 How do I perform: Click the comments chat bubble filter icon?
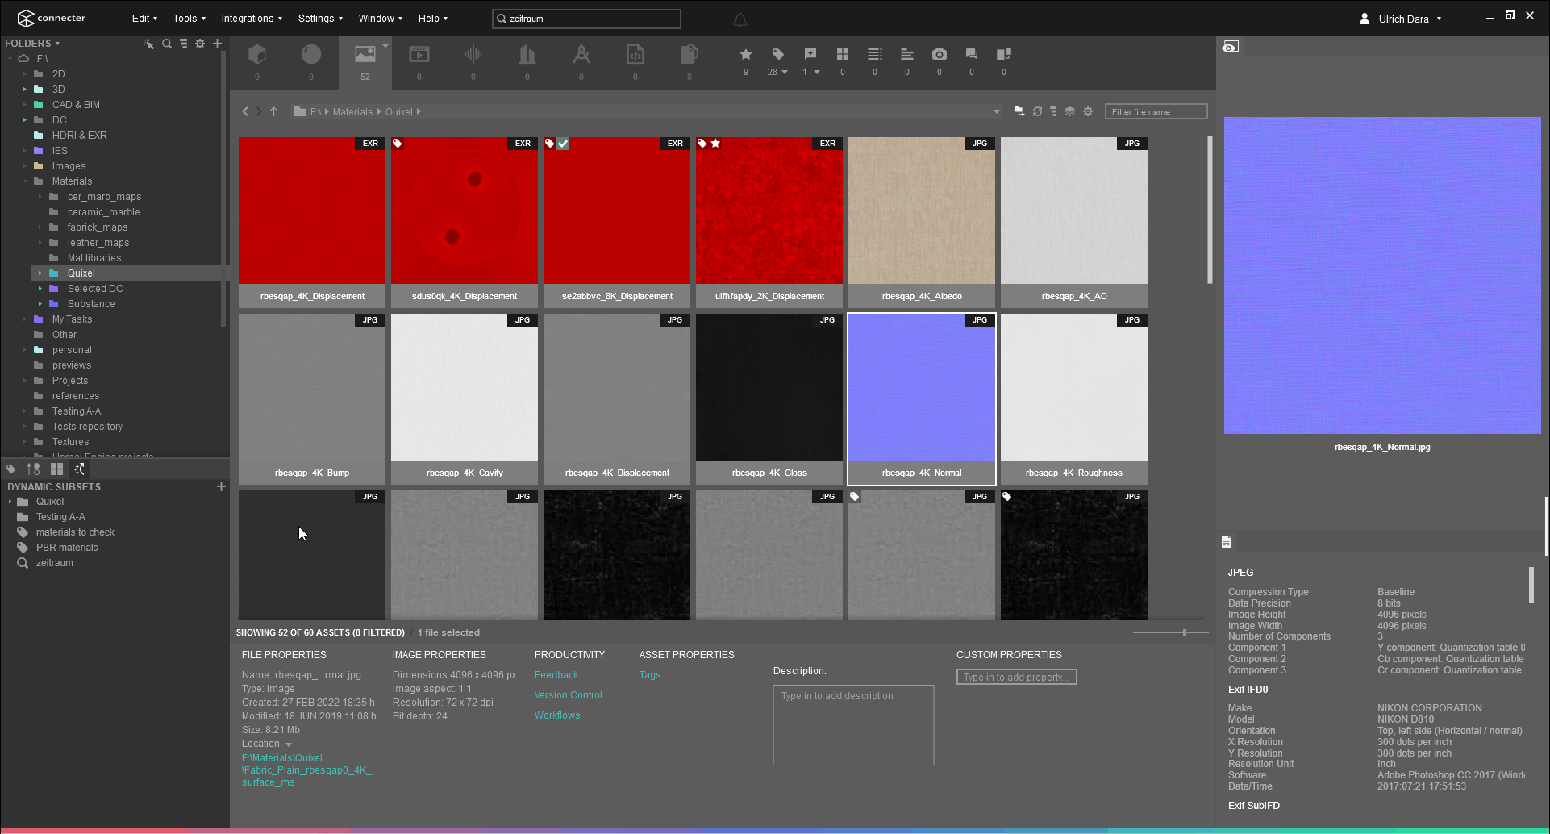972,54
